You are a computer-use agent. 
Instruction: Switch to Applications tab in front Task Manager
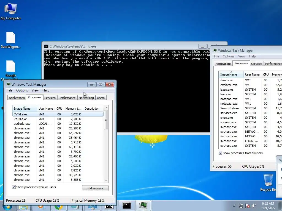[x=17, y=98]
